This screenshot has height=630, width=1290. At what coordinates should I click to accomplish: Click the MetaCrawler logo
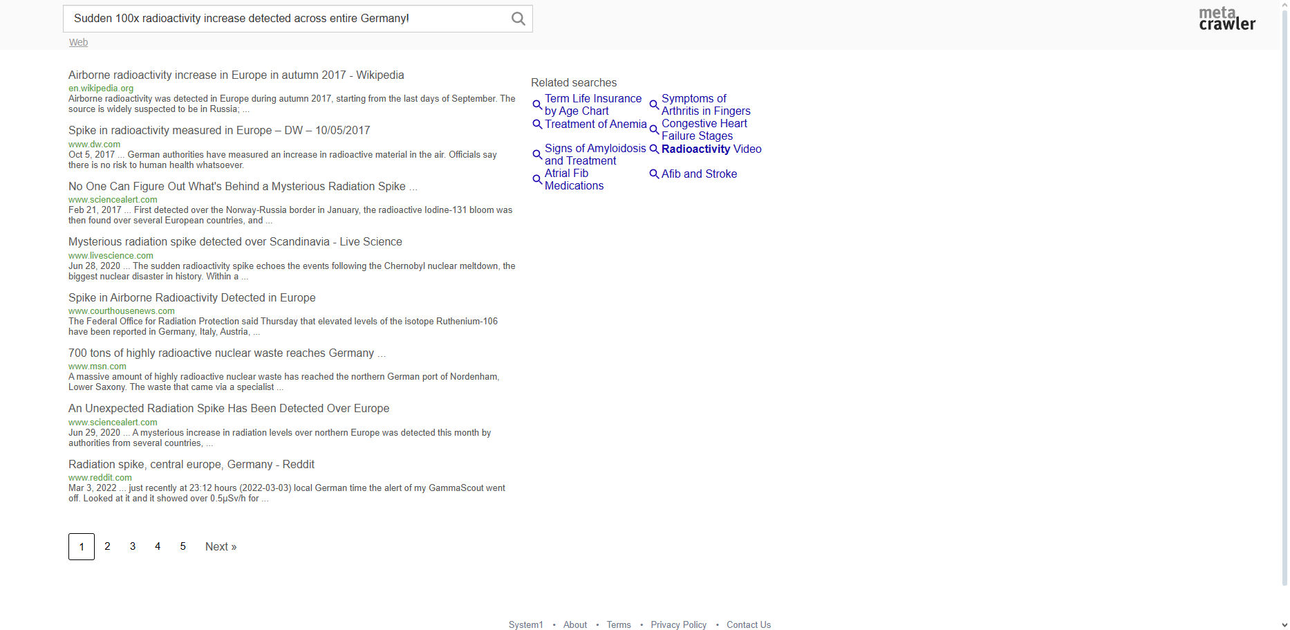point(1226,19)
